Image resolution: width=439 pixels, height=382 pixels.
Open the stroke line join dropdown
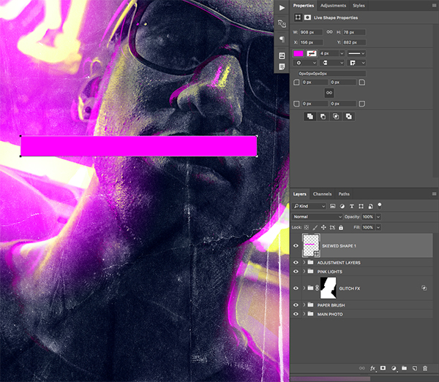click(356, 63)
